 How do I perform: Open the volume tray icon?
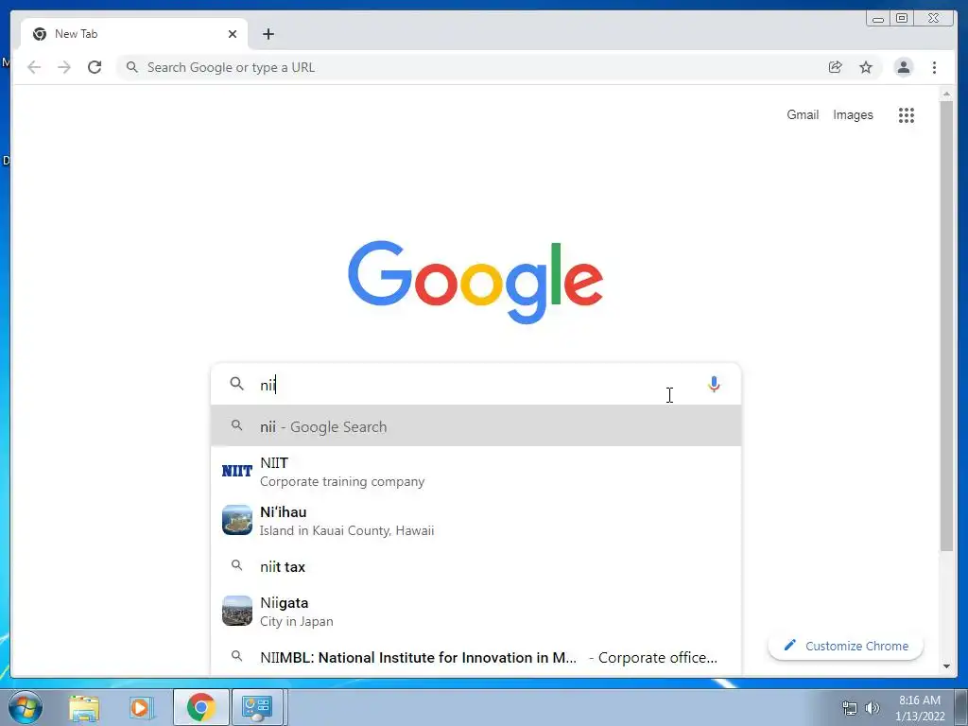point(873,708)
